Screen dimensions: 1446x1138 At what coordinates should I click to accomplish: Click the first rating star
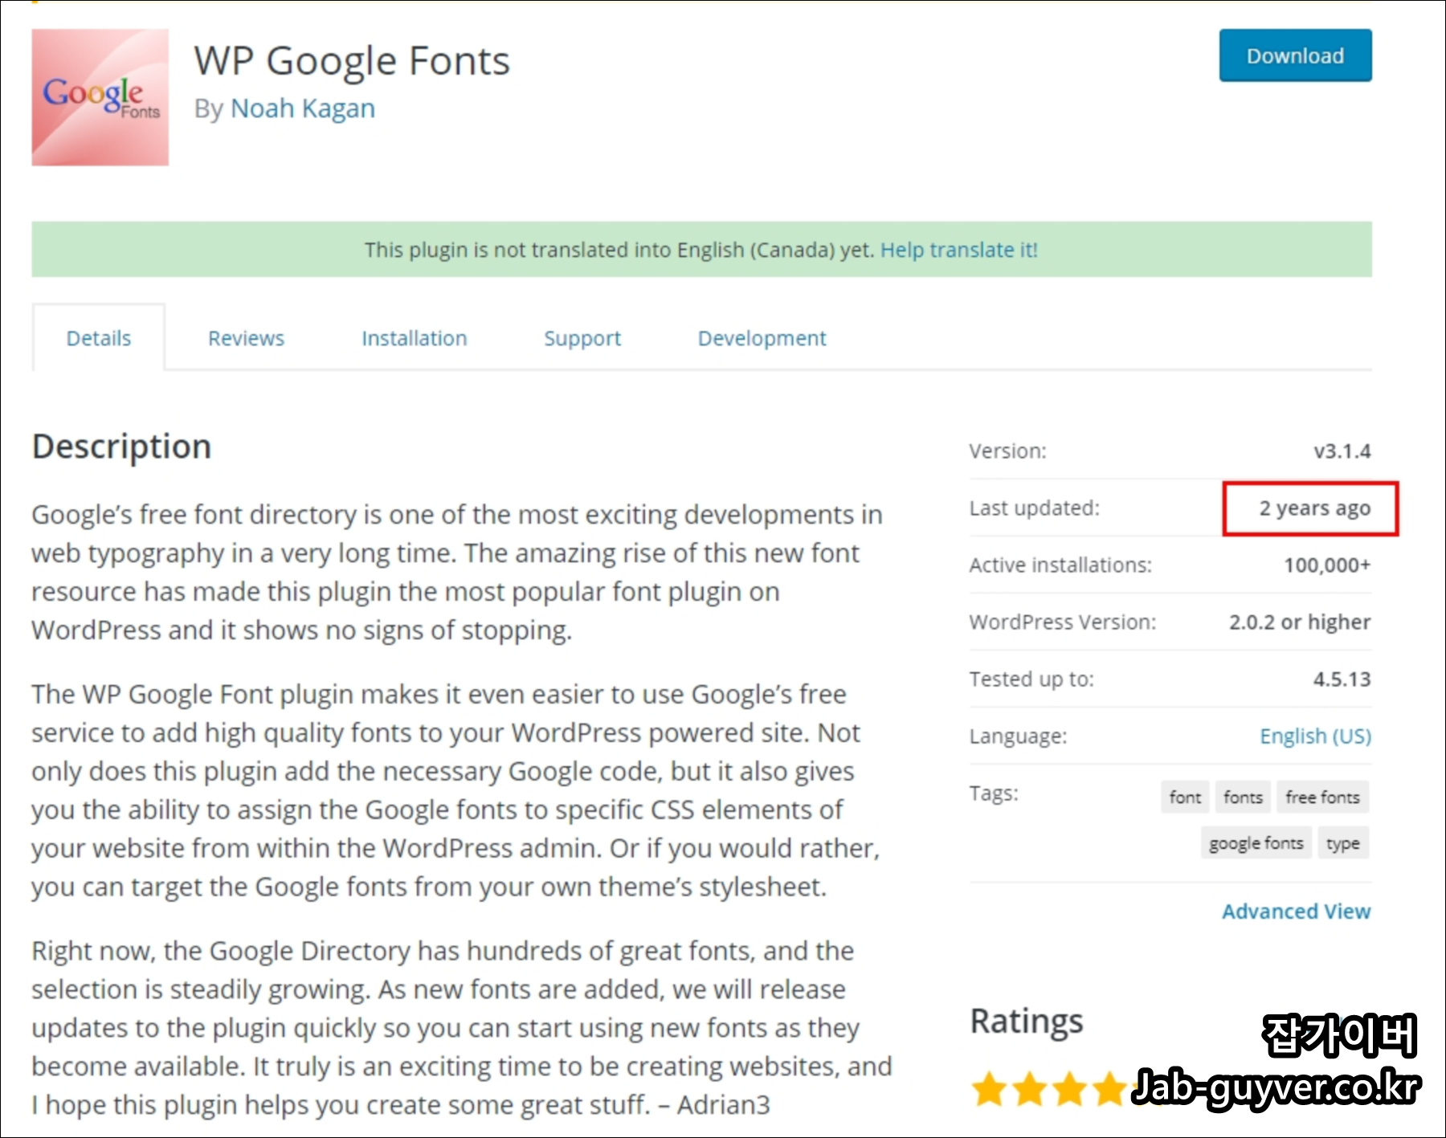pyautogui.click(x=989, y=1090)
